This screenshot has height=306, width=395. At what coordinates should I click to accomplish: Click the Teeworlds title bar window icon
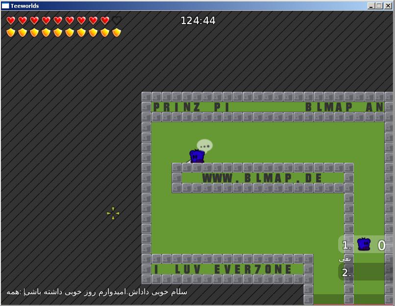tap(5, 5)
